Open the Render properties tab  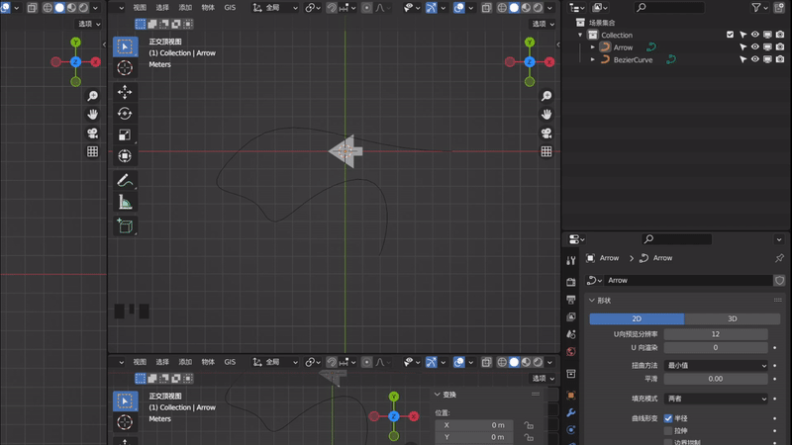point(571,282)
